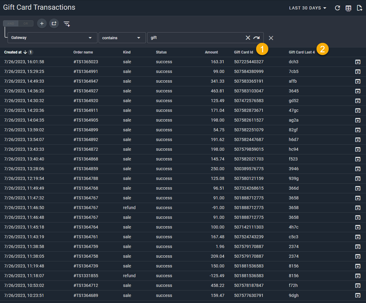This screenshot has width=366, height=303.
Task: Toggle the OR filter operator
Action: (26, 24)
